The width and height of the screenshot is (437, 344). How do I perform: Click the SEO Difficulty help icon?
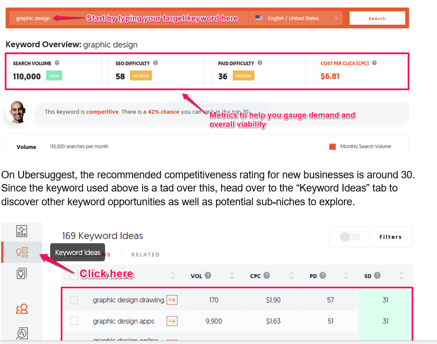tap(156, 63)
